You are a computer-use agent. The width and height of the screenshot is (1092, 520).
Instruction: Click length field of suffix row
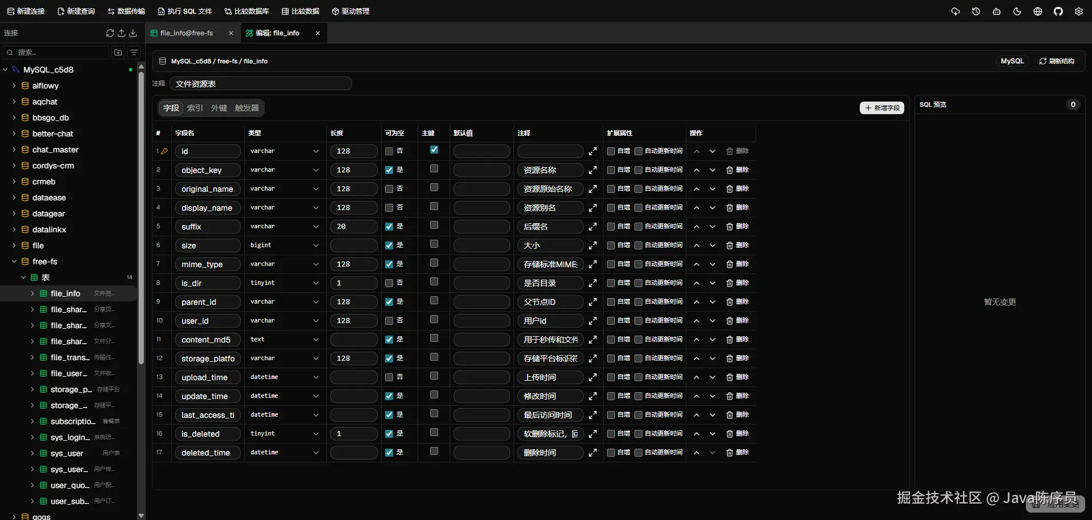tap(354, 227)
